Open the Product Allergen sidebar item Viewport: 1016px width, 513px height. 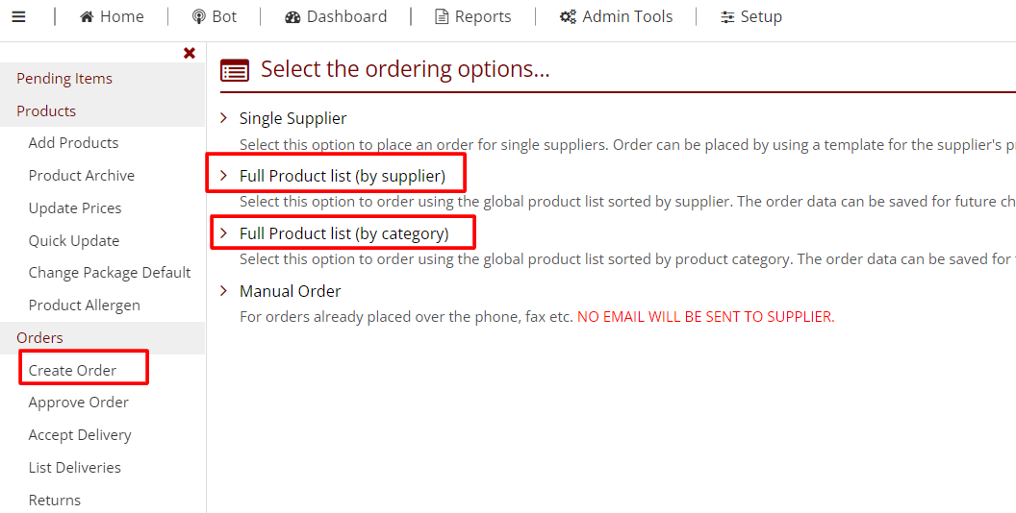coord(85,305)
